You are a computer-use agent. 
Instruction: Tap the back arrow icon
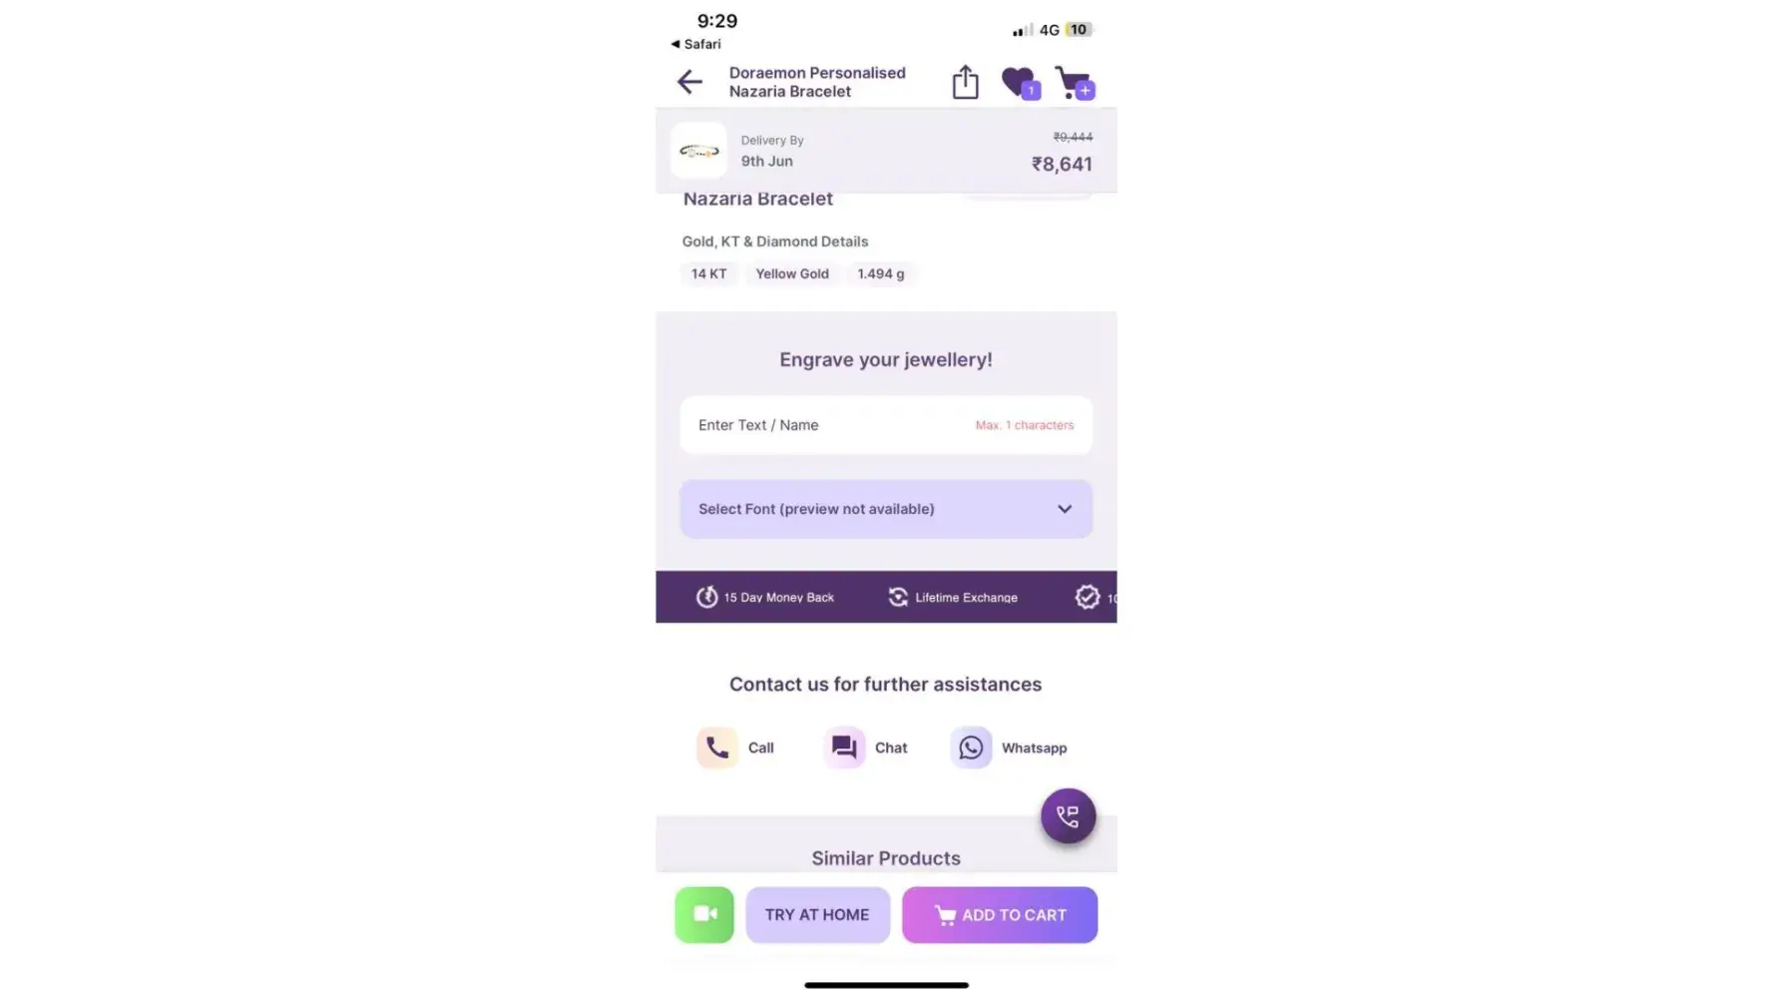pyautogui.click(x=689, y=82)
